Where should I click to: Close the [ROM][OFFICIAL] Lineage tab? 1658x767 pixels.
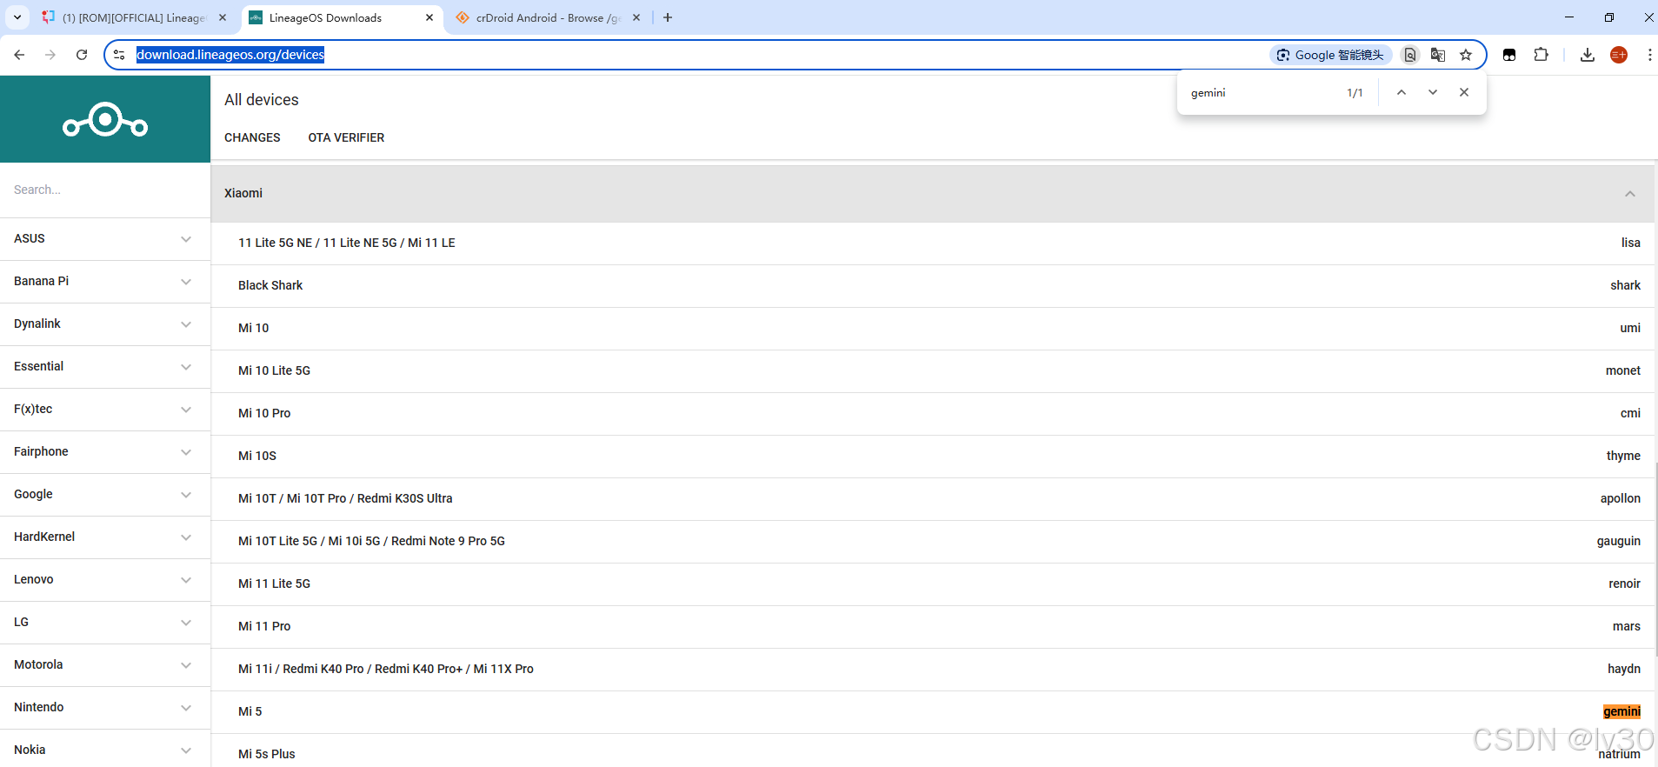(x=223, y=17)
